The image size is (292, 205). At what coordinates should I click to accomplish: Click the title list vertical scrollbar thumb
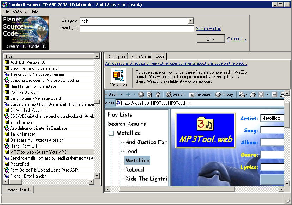(x=97, y=101)
